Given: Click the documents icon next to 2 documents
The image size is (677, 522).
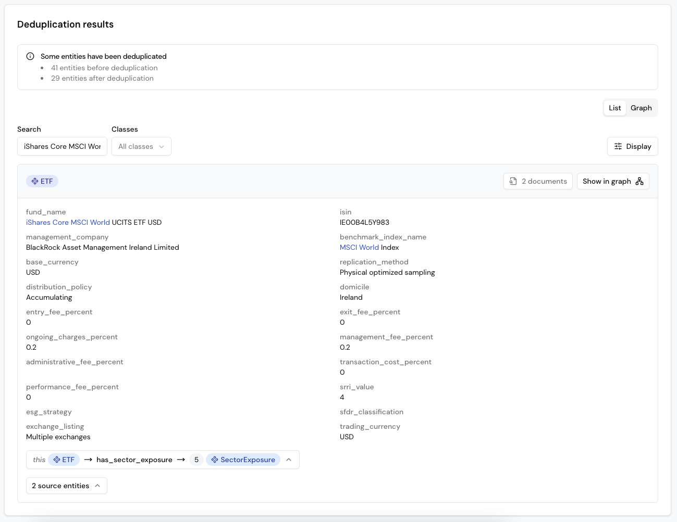Looking at the screenshot, I should click(x=513, y=181).
